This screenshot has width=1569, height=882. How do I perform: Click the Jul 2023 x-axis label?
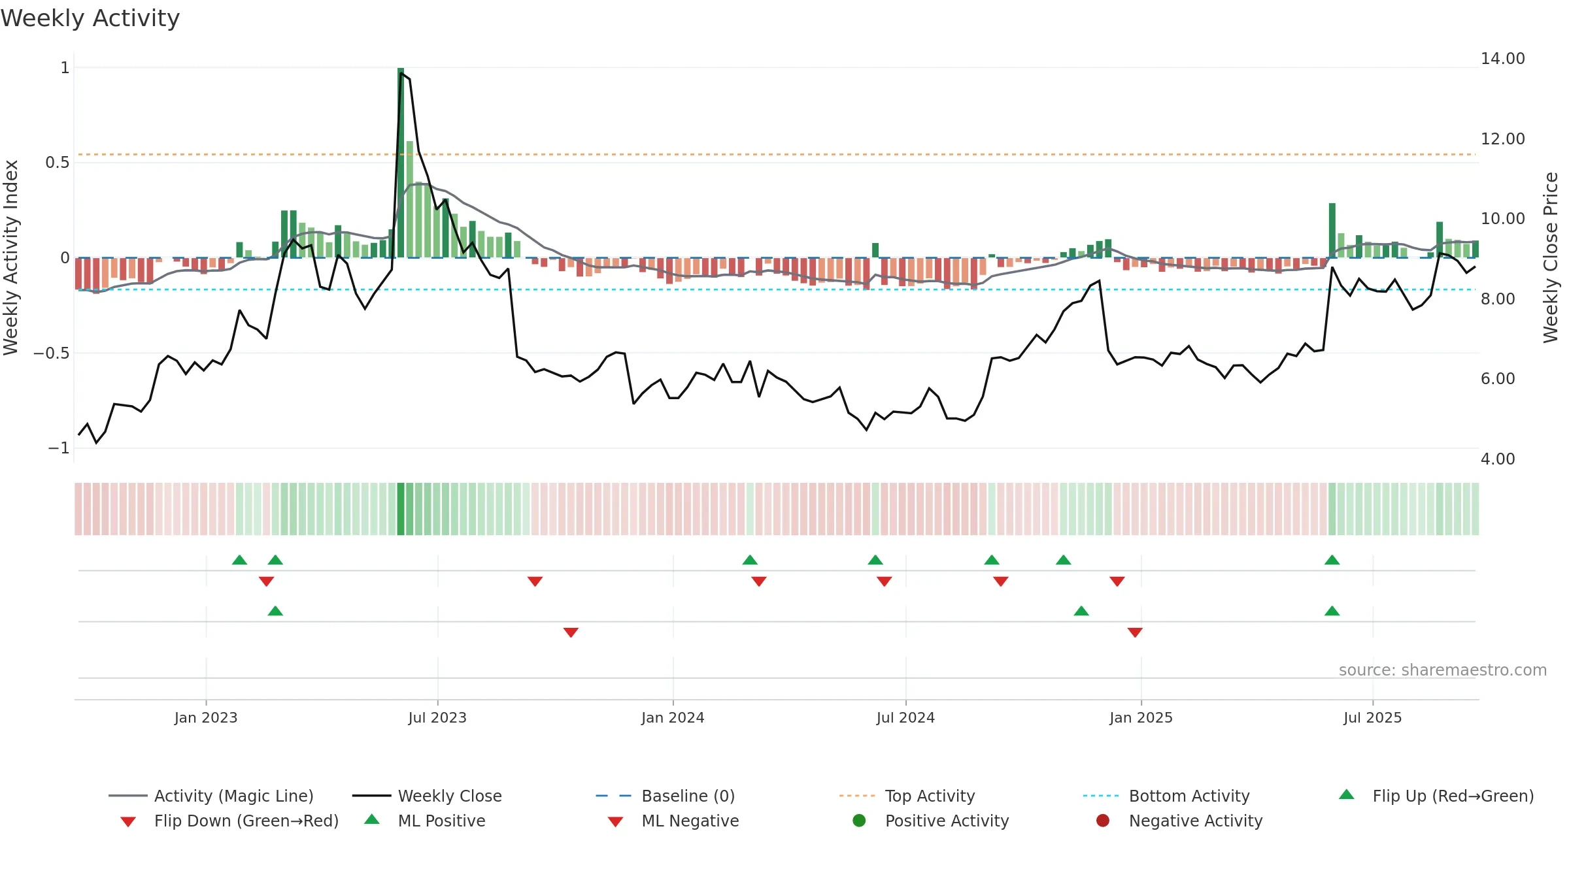tap(437, 717)
